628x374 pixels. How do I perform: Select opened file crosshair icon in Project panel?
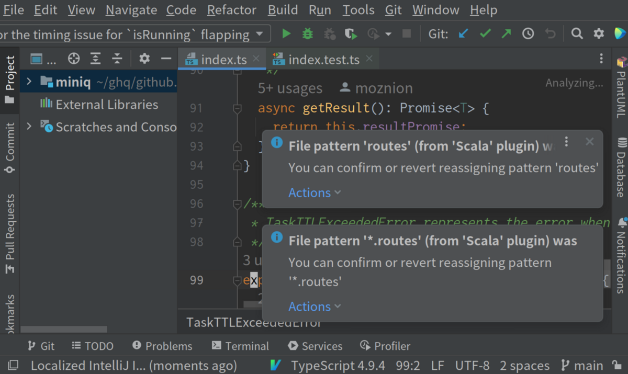point(74,59)
